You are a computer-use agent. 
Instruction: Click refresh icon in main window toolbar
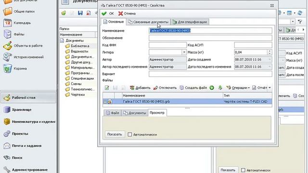[300, 13]
